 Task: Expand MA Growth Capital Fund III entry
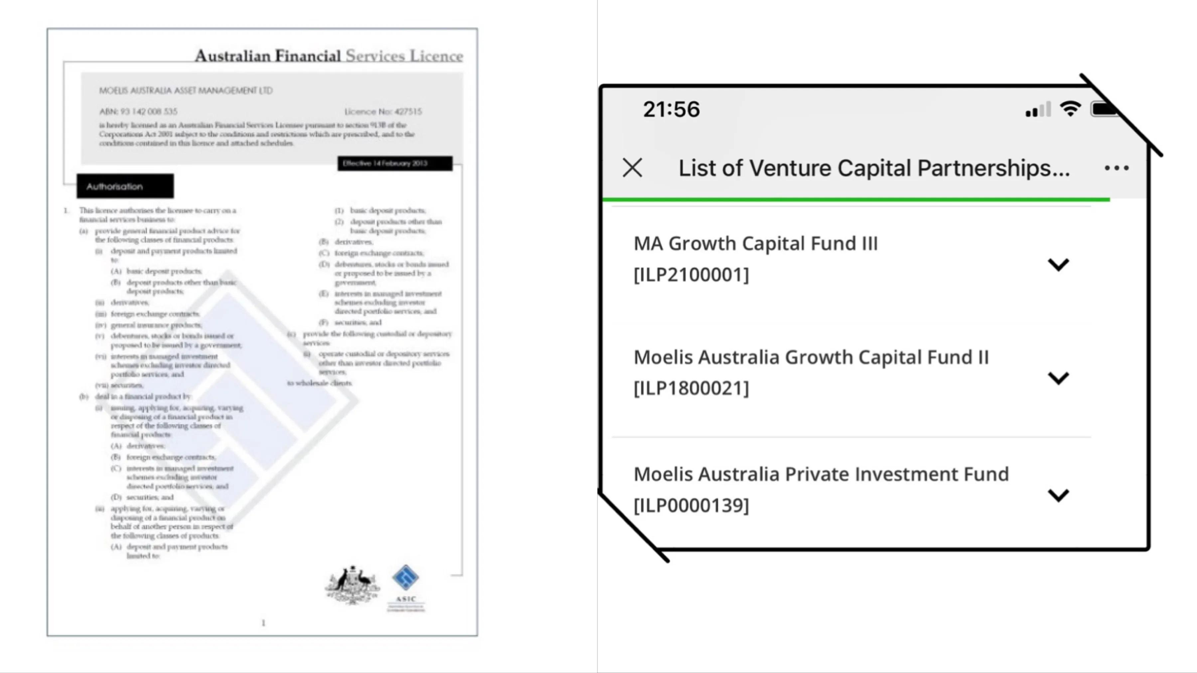[x=1059, y=265]
